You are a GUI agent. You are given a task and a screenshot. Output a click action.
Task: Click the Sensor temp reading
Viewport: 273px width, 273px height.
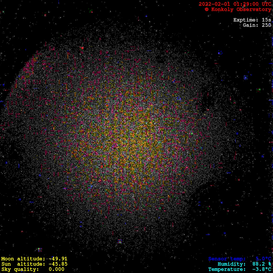pyautogui.click(x=240, y=259)
